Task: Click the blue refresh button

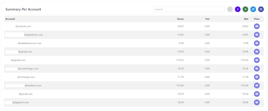Action: pos(253,9)
